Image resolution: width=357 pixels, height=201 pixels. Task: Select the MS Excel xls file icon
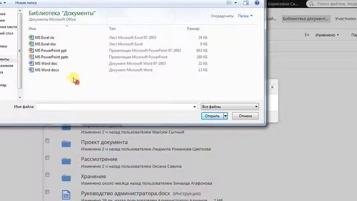(31, 37)
